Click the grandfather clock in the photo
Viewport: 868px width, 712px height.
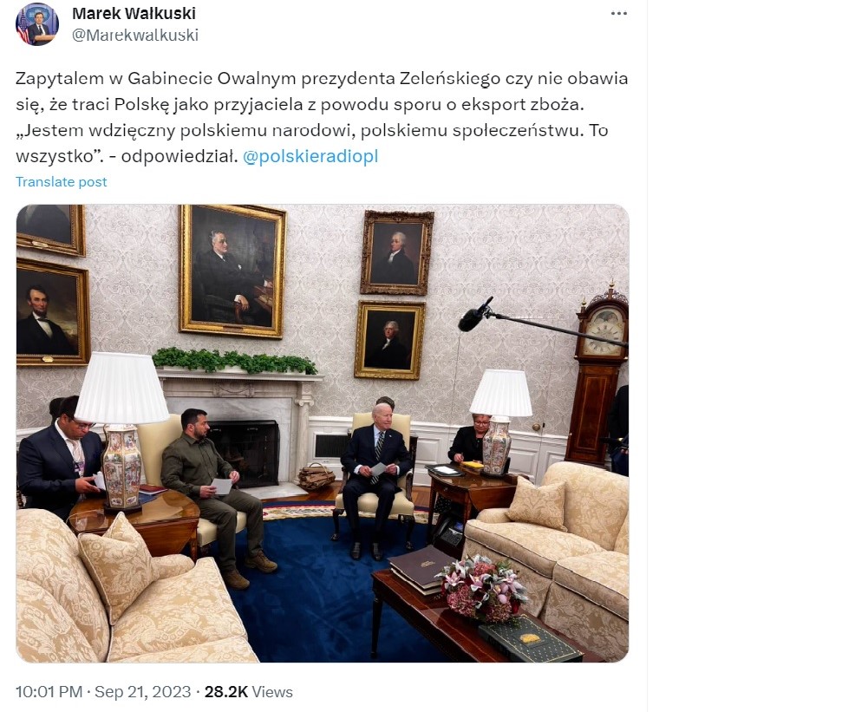coord(598,376)
